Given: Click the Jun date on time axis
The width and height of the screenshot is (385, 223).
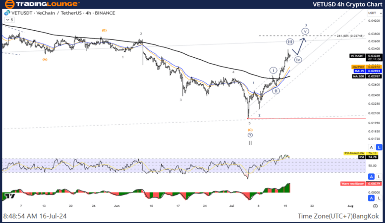Looking at the screenshot, I should click(117, 206).
